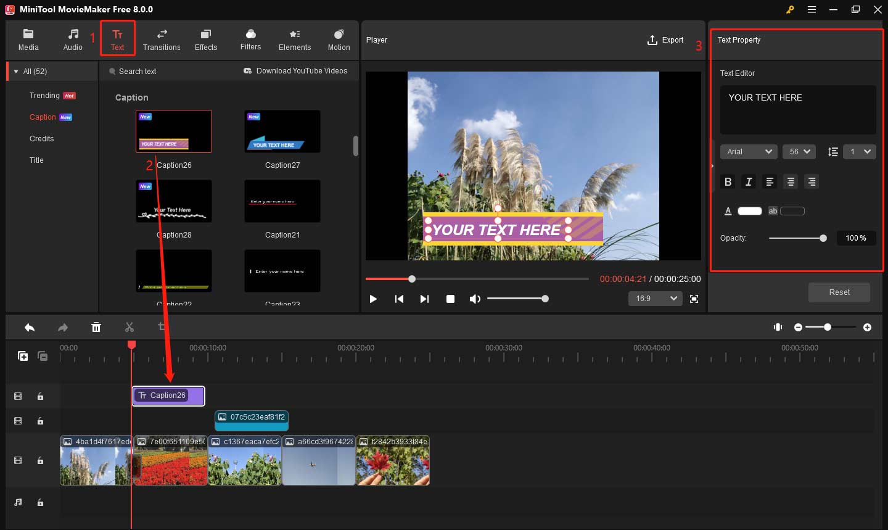Screen dimensions: 888x530
Task: Open the Arial font family dropdown
Action: (x=749, y=151)
